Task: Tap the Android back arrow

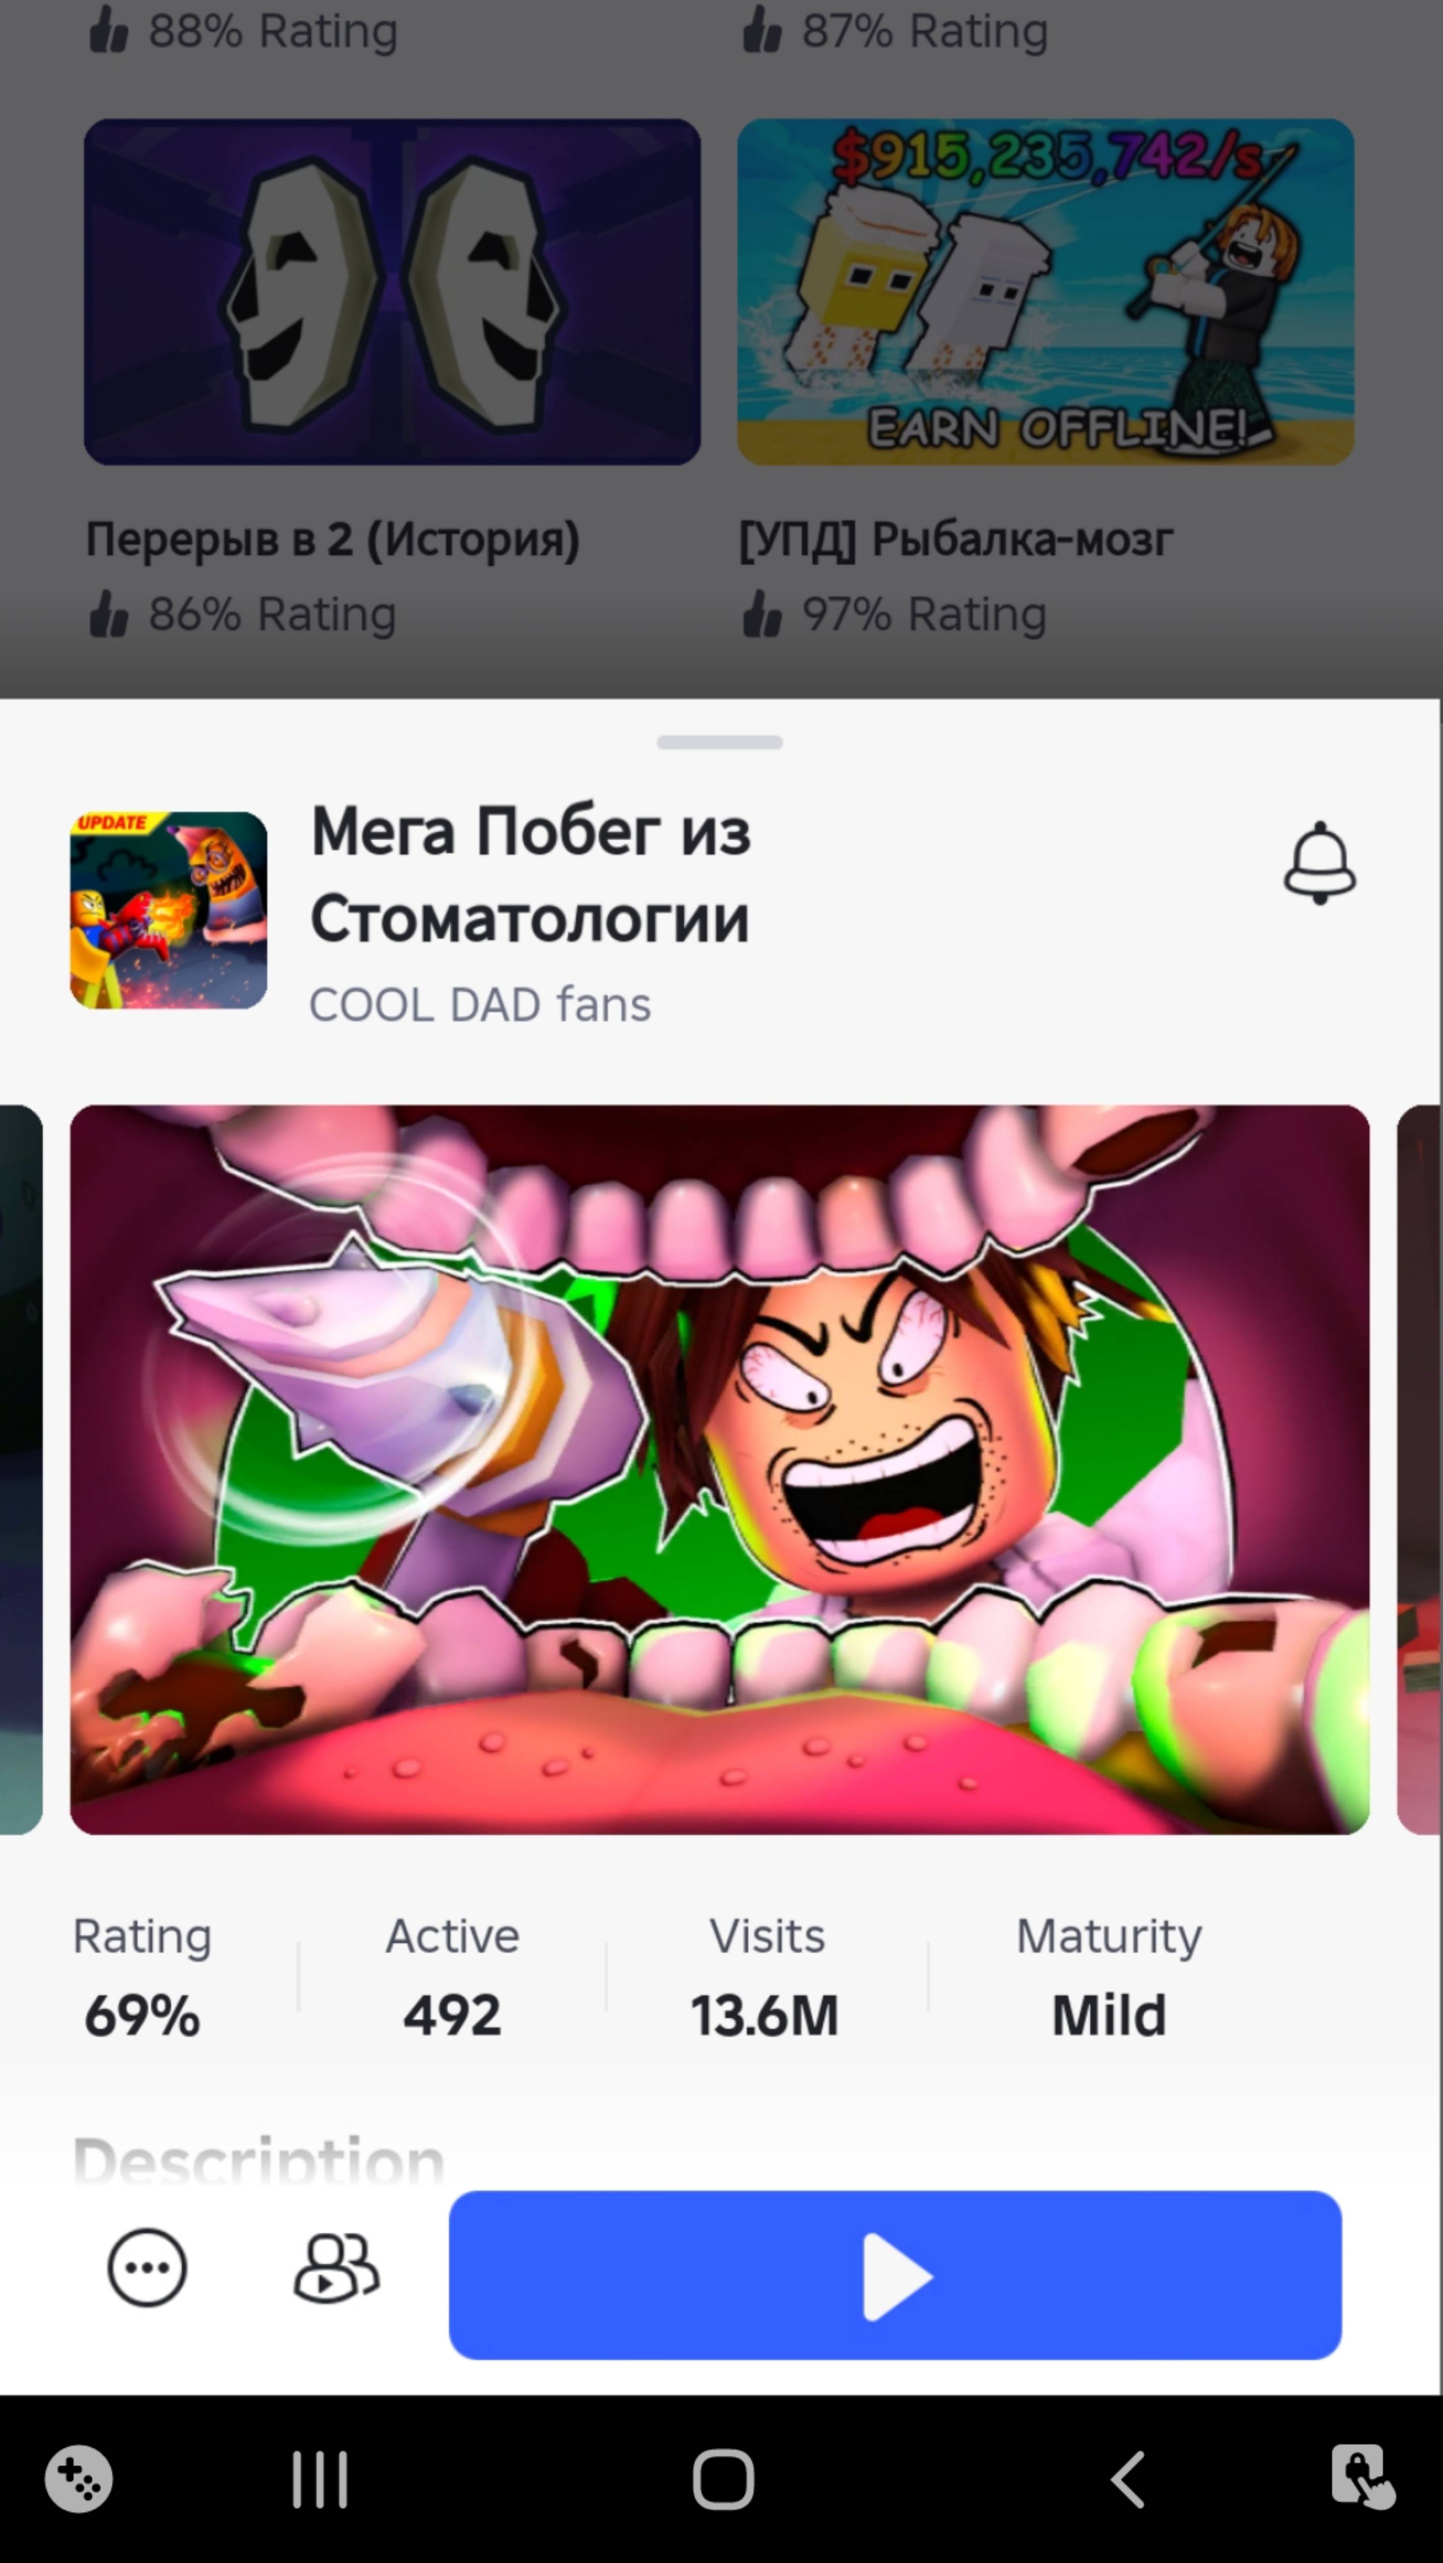Action: pyautogui.click(x=1127, y=2479)
